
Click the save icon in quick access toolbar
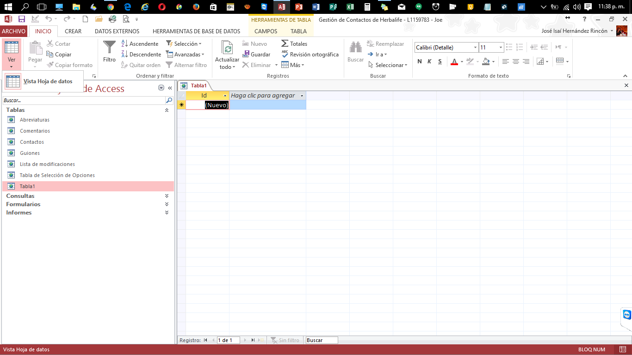pos(21,19)
